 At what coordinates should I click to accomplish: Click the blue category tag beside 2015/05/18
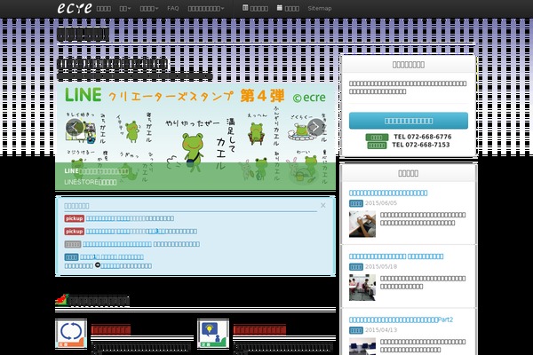pos(356,266)
